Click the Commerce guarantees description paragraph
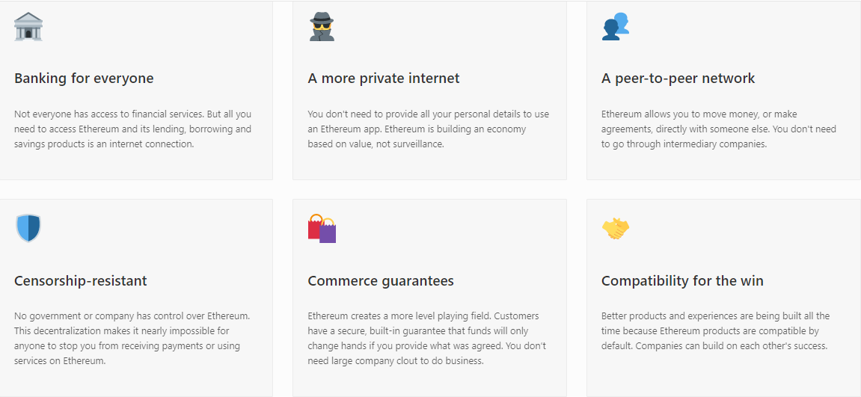The height and width of the screenshot is (397, 861). click(x=426, y=338)
